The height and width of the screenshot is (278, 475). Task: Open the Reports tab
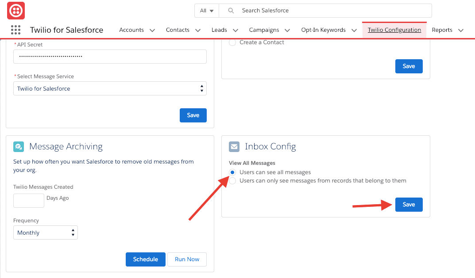coord(442,30)
